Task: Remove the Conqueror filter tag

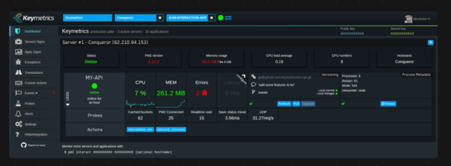Action: click(160, 17)
